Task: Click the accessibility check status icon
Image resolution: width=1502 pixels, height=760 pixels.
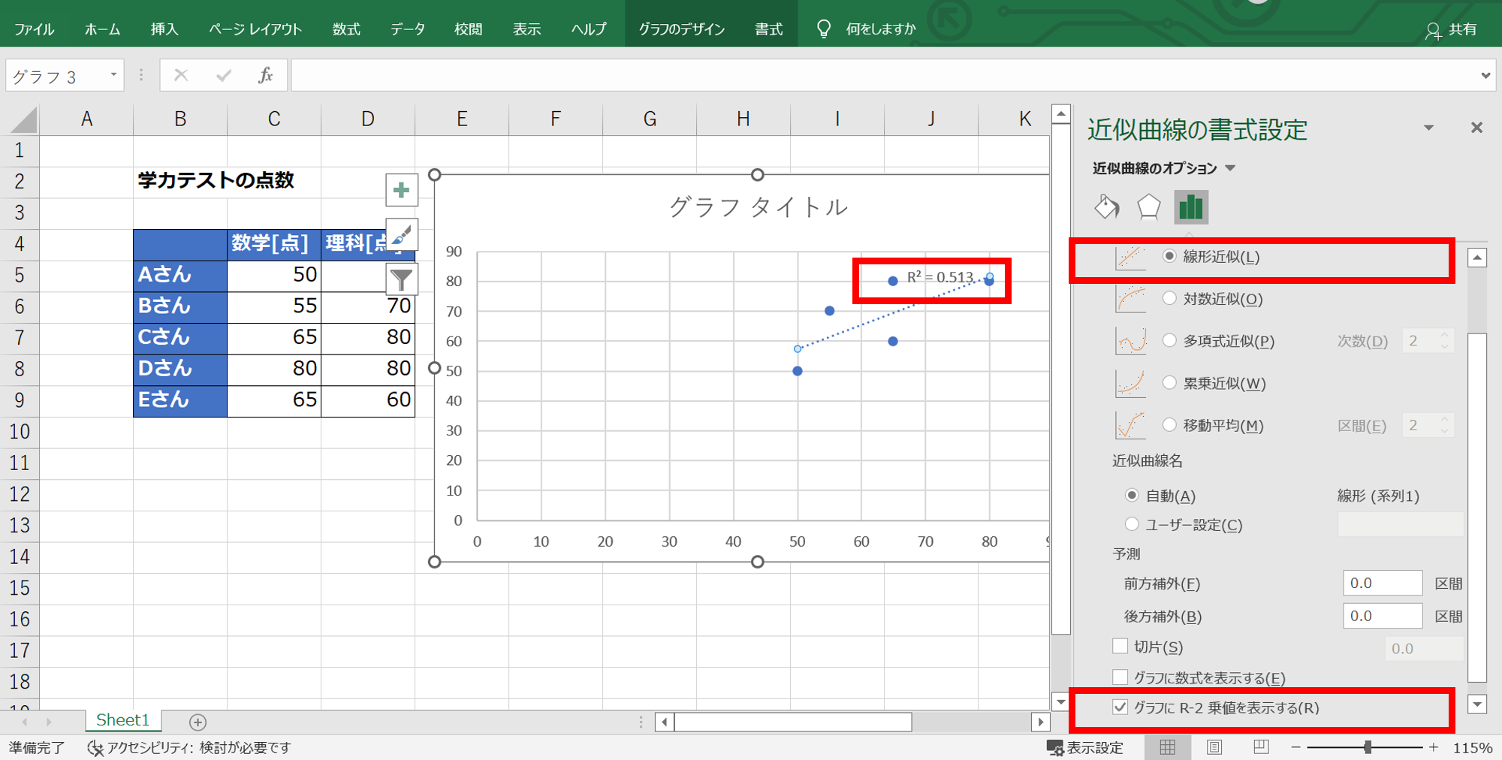Action: [95, 748]
